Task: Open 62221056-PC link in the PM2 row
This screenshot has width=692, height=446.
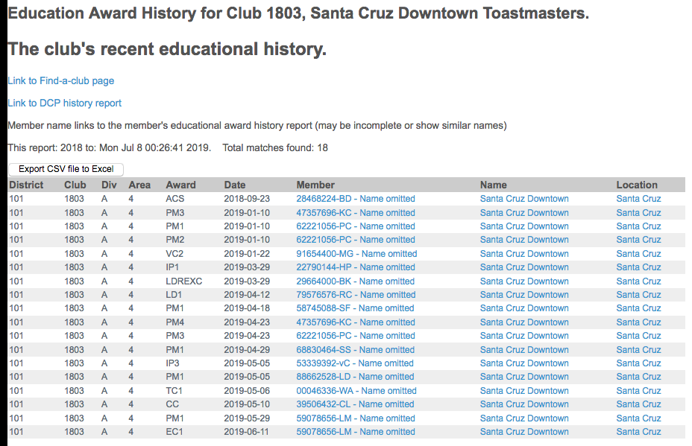Action: click(356, 240)
